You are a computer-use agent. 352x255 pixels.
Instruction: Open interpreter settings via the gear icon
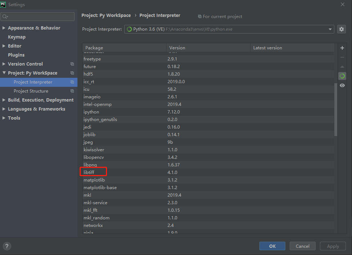342,29
